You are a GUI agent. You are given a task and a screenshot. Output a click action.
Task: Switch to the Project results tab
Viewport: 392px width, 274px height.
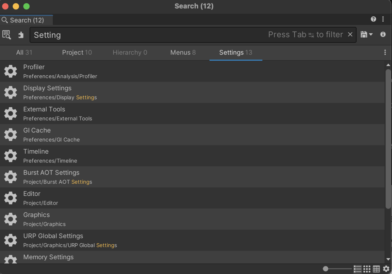(x=77, y=53)
